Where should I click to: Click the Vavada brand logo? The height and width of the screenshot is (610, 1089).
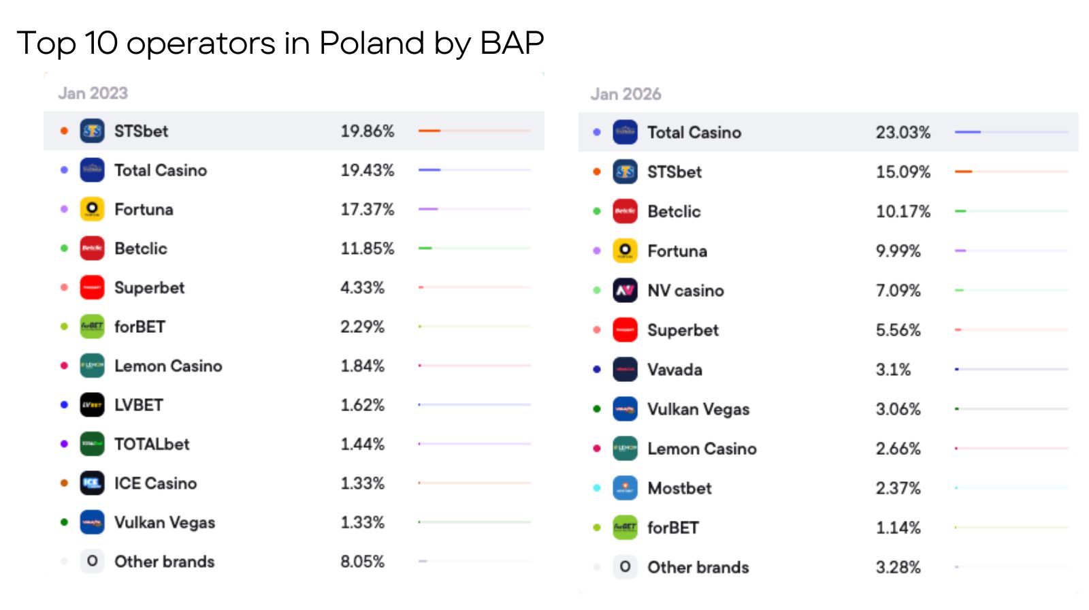point(625,370)
